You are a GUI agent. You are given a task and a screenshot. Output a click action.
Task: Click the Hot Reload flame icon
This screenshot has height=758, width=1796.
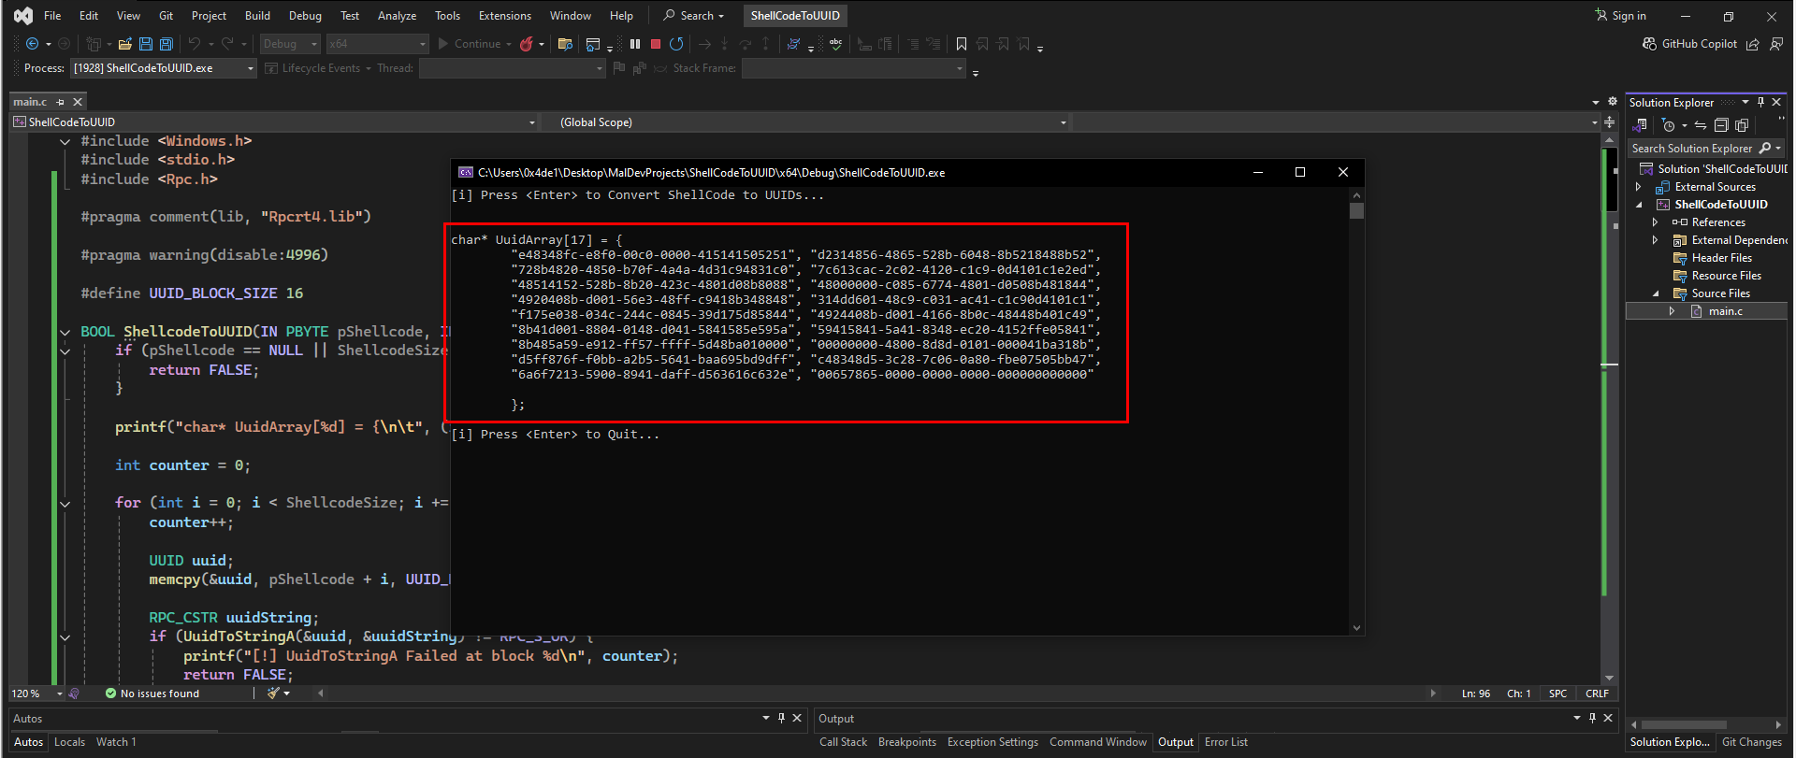tap(527, 44)
